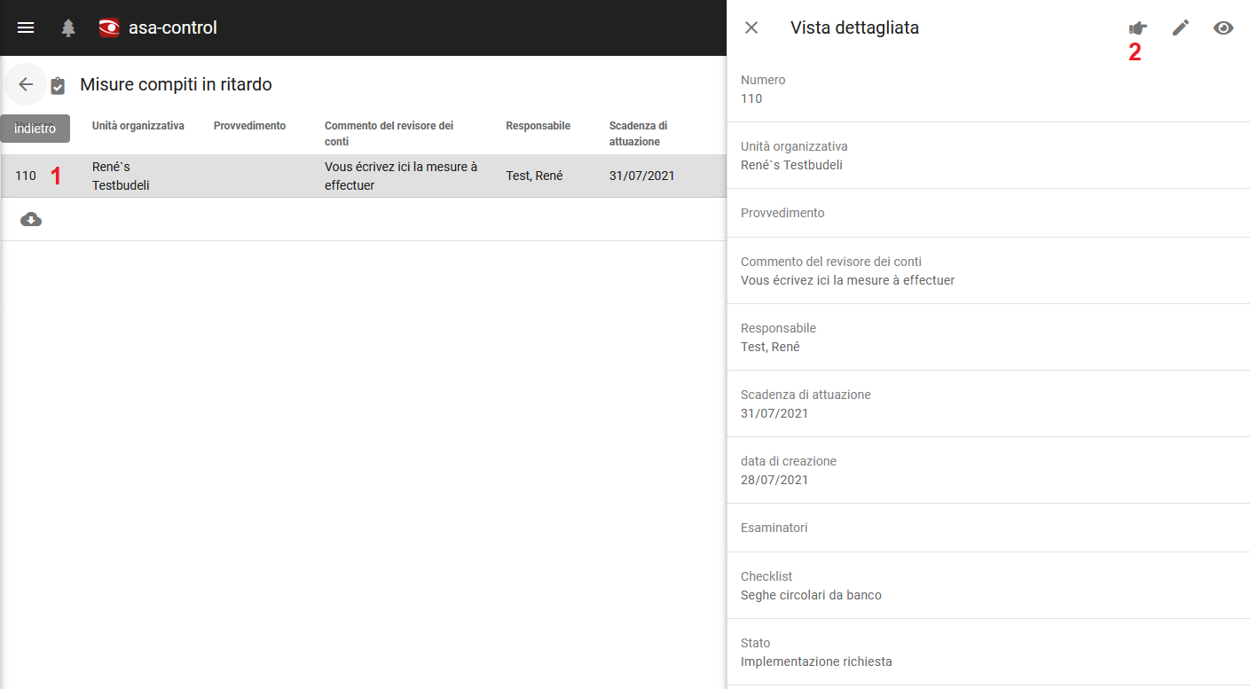Click the pointing hand icon in detail view
The width and height of the screenshot is (1250, 689).
click(x=1137, y=27)
